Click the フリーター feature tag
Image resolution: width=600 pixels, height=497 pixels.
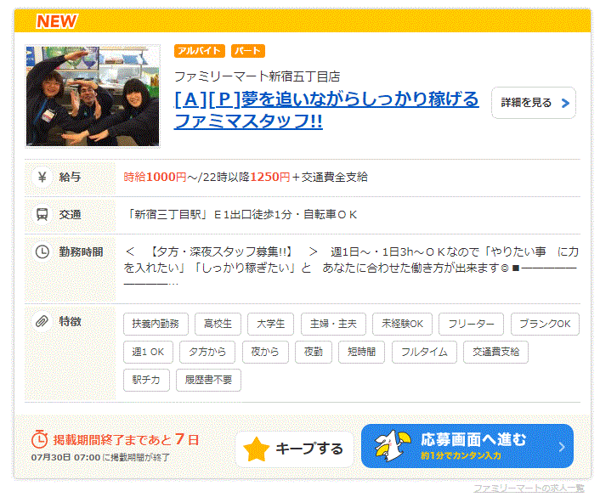[x=471, y=324]
